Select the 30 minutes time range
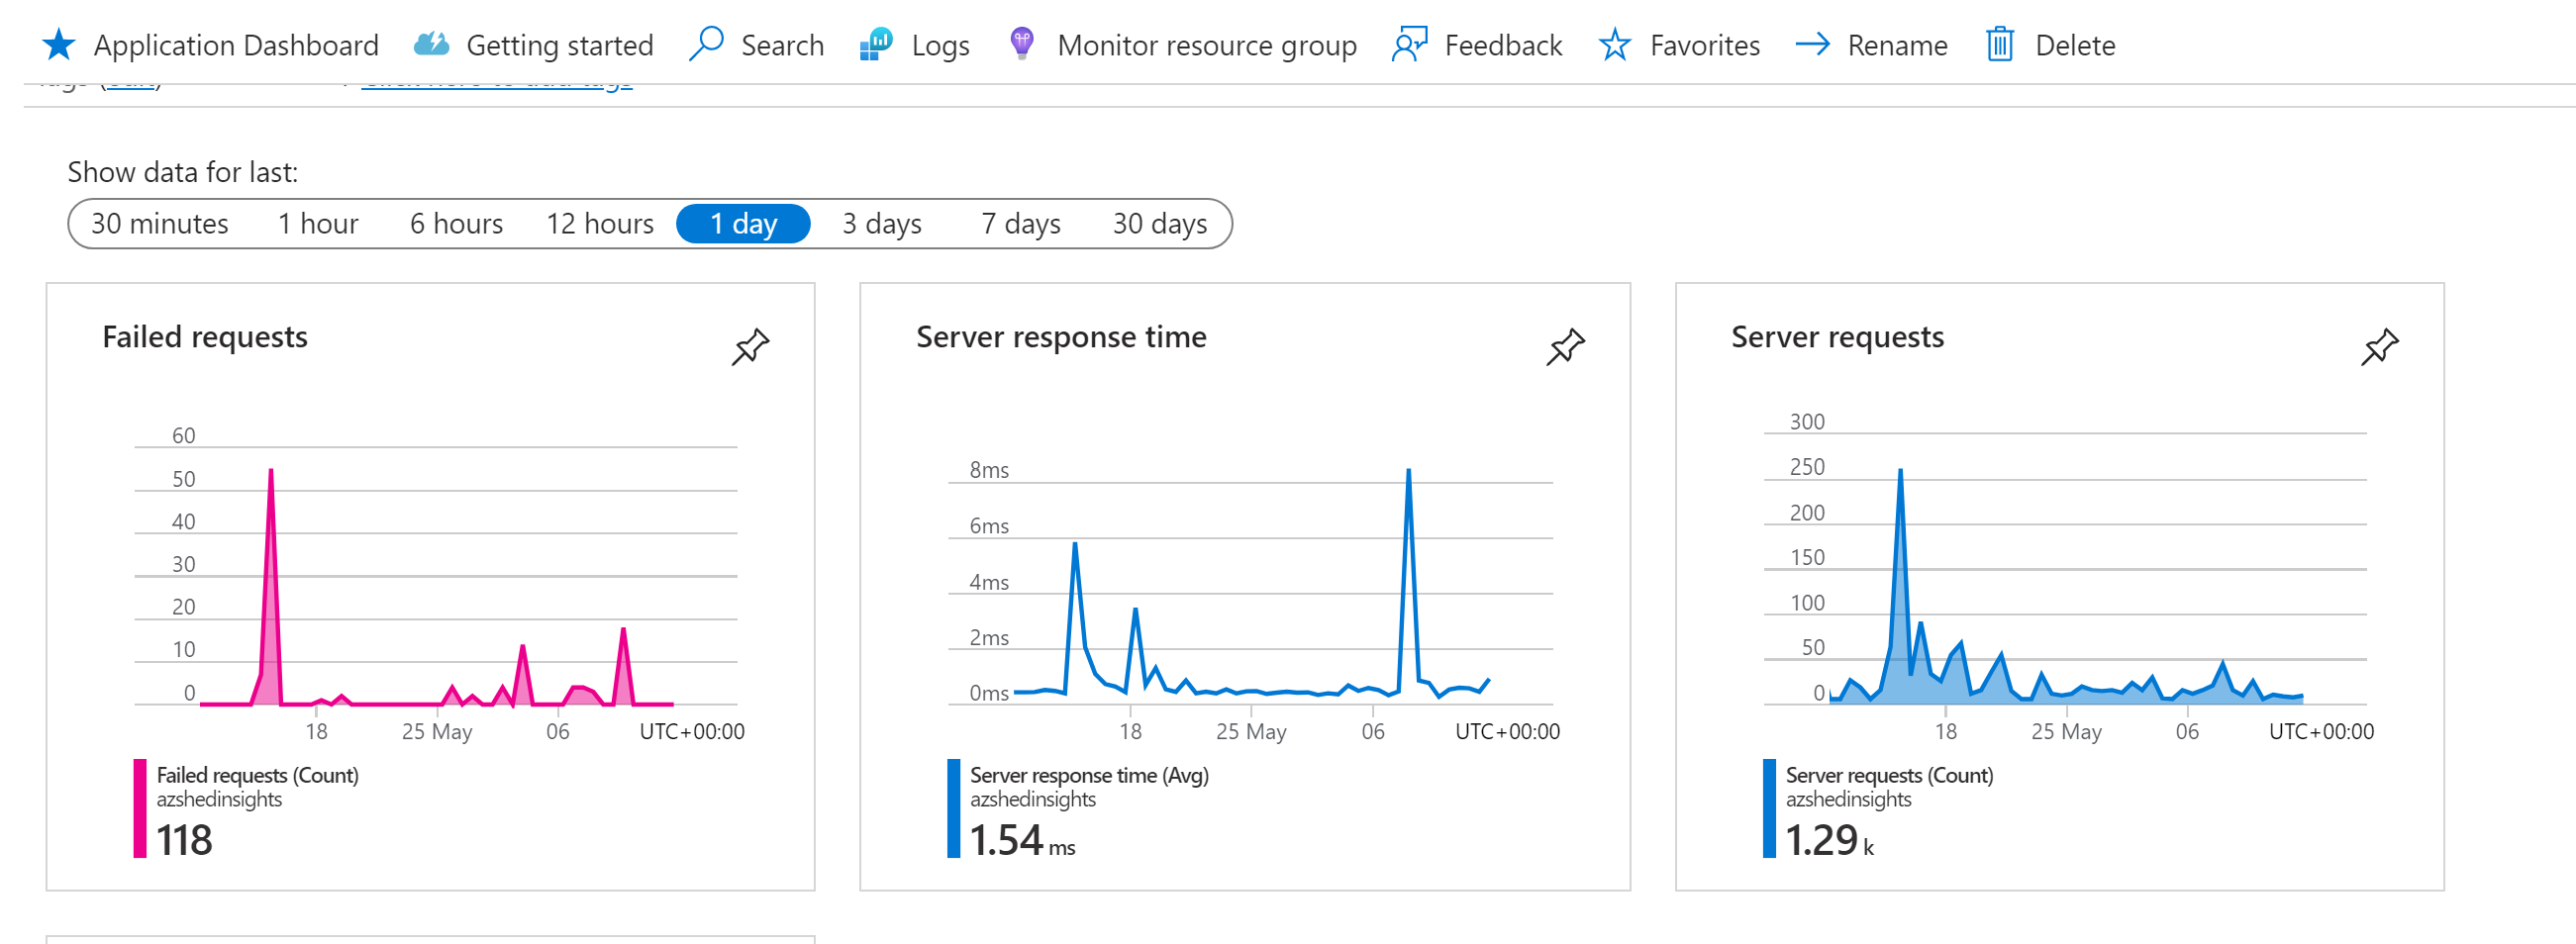This screenshot has height=944, width=2576. (158, 223)
